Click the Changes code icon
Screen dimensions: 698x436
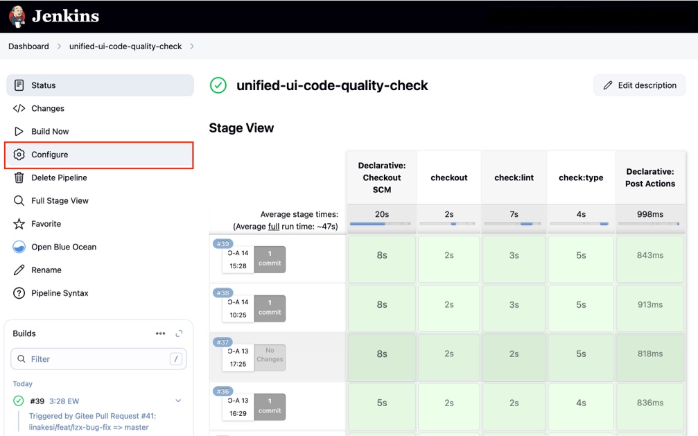click(19, 108)
